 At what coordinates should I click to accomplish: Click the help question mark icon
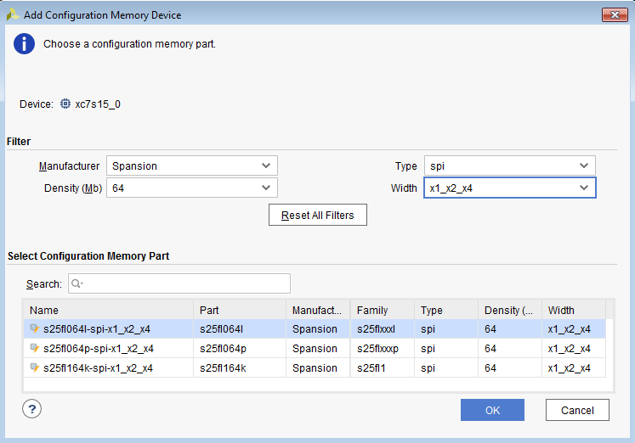pyautogui.click(x=32, y=409)
